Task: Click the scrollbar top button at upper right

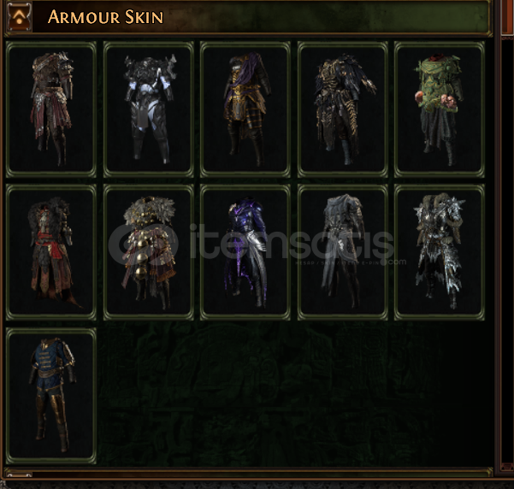Action: click(x=508, y=17)
